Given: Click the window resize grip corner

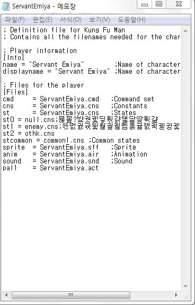Looking at the screenshot, I should [x=186, y=295].
